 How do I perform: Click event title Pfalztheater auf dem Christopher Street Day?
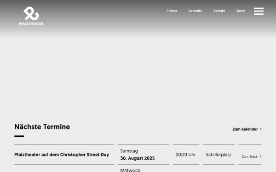pyautogui.click(x=62, y=155)
